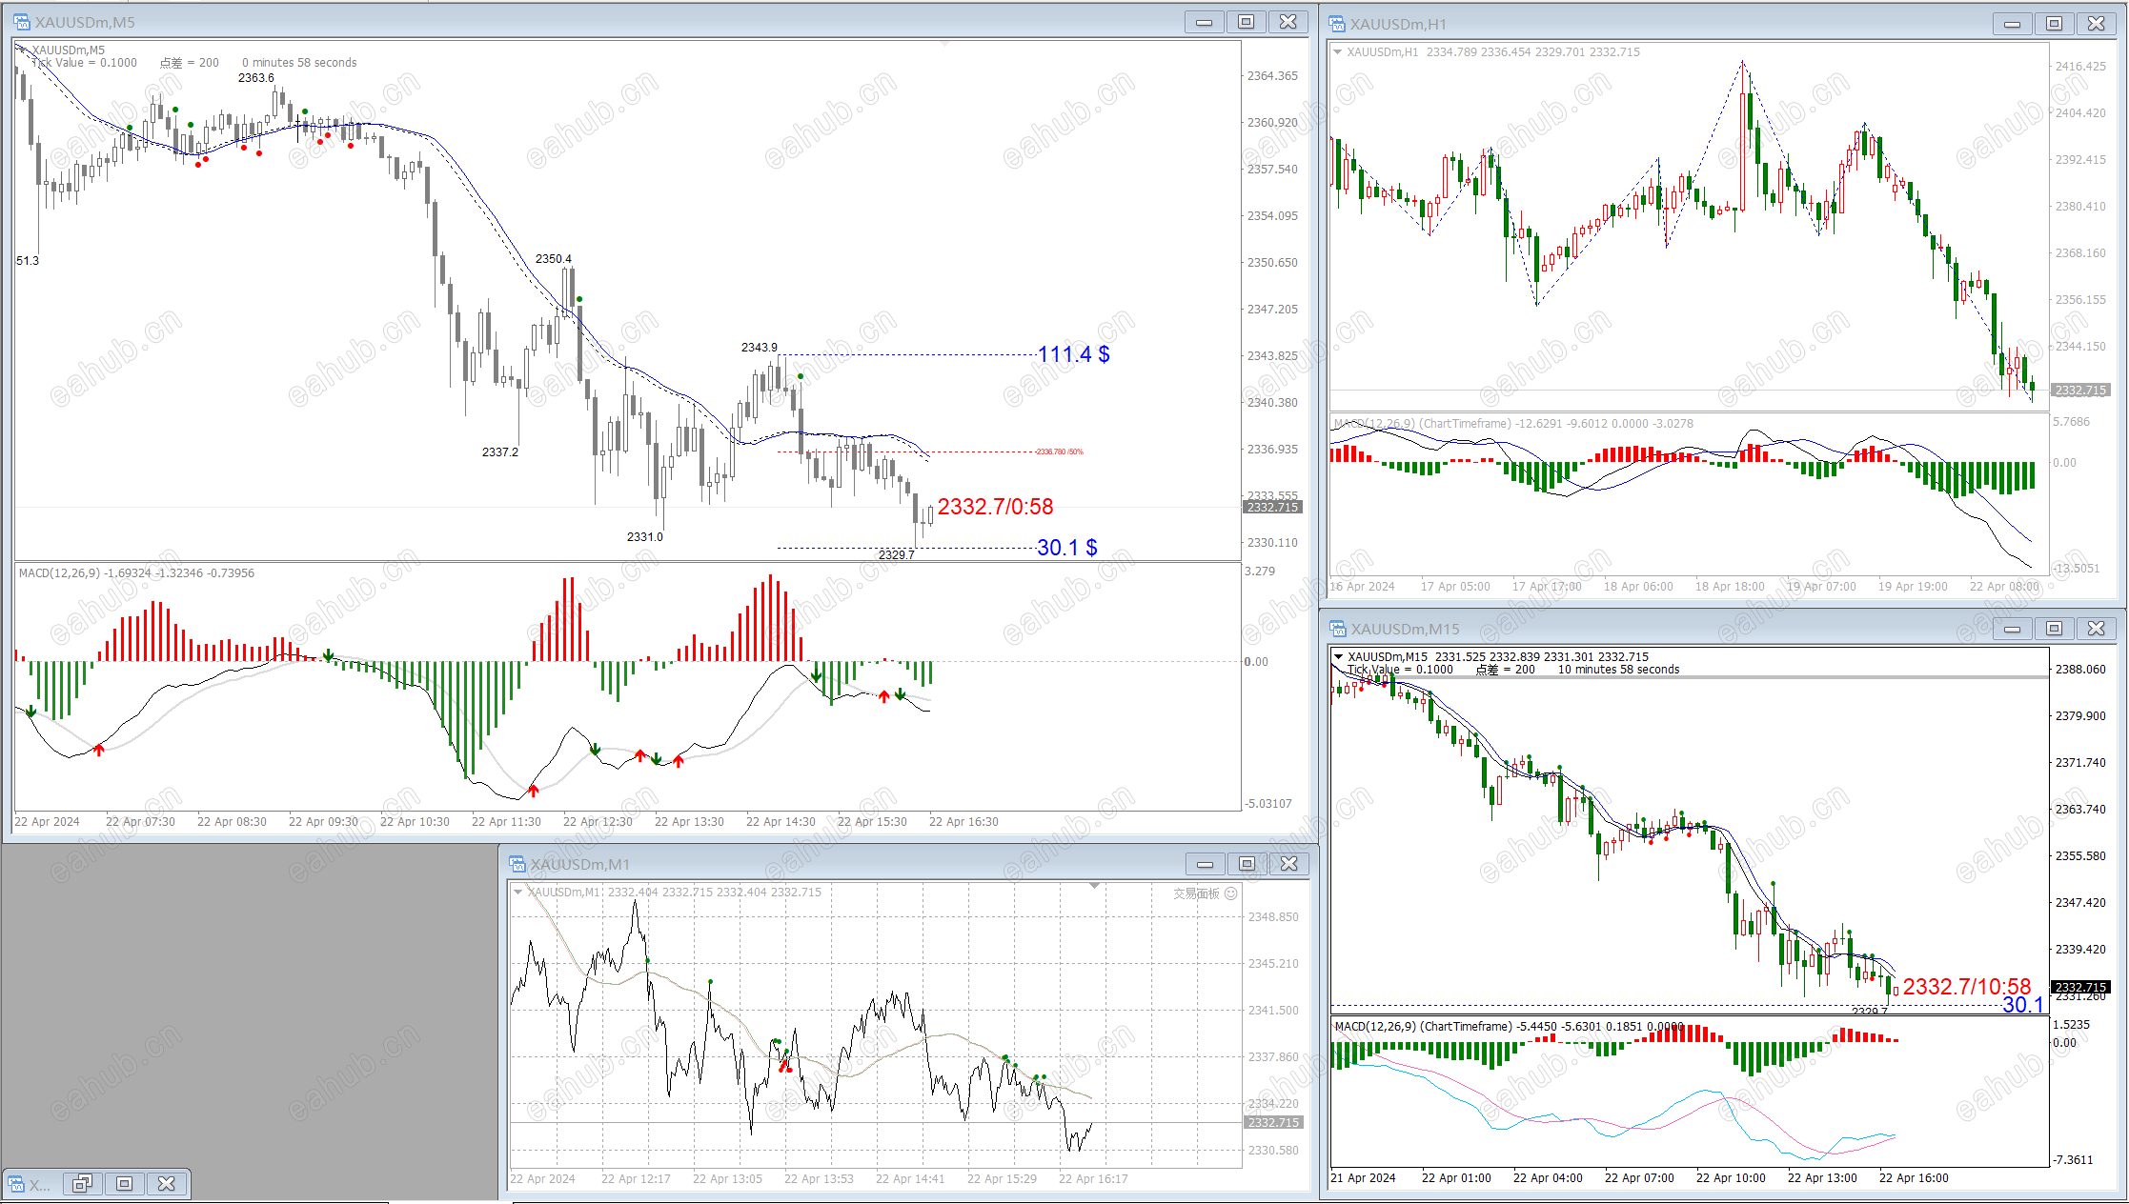Open the 交易面板 trading panel
This screenshot has height=1204, width=2129.
[1196, 893]
